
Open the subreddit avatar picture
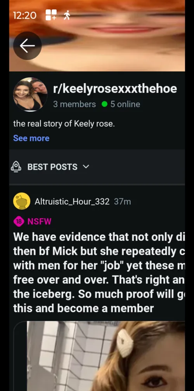tap(30, 94)
